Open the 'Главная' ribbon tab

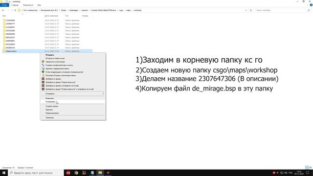pyautogui.click(x=15, y=5)
